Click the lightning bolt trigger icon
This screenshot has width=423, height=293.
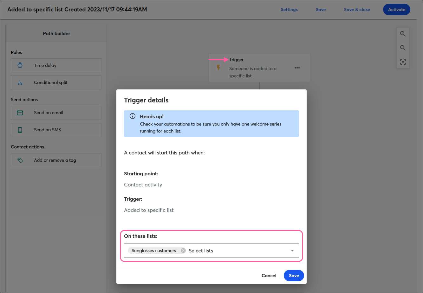(218, 68)
